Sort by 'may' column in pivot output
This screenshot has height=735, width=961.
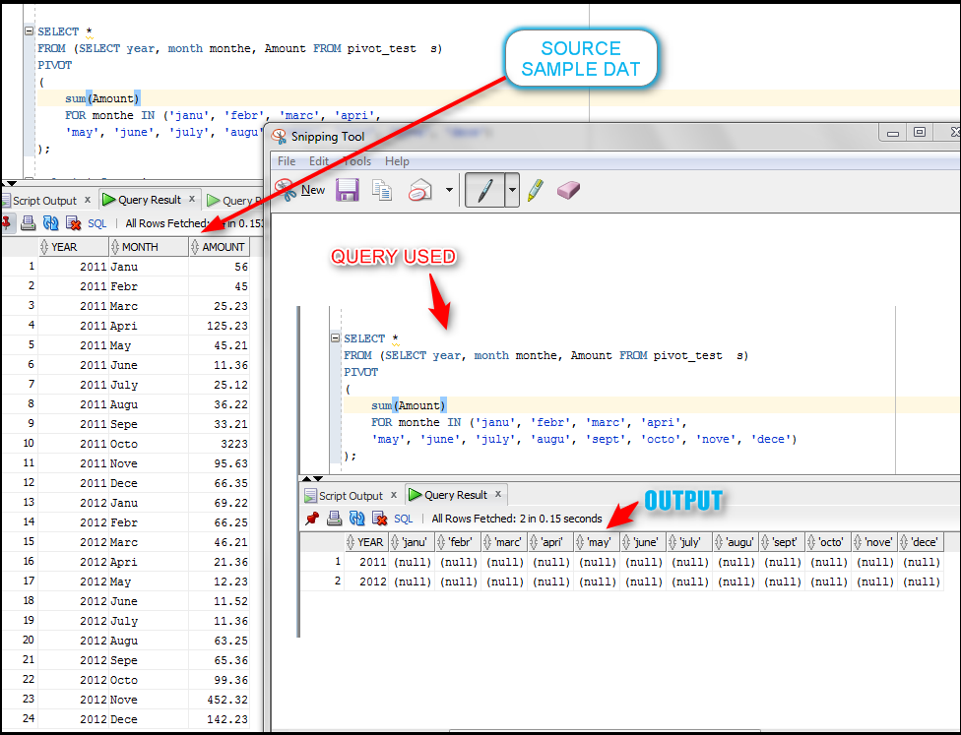597,542
